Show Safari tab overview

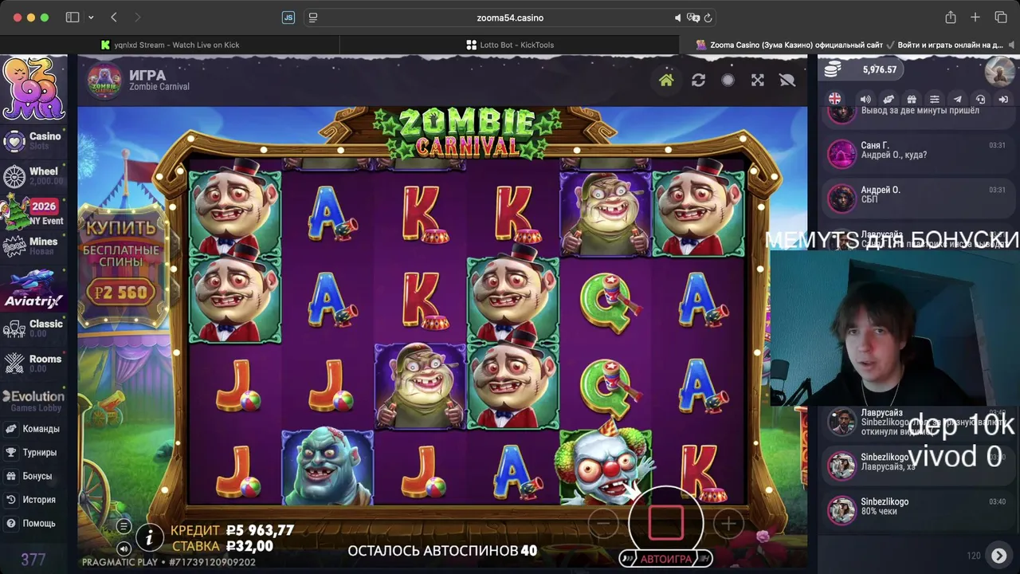point(1001,18)
